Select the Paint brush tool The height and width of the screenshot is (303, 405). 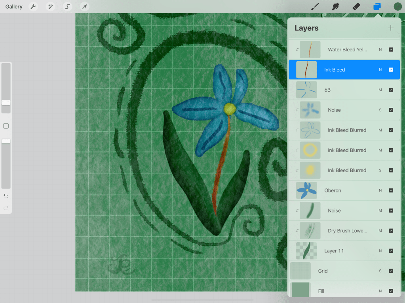[315, 7]
